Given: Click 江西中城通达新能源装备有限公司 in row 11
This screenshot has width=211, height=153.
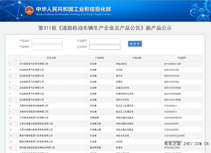Looking at the screenshot, I should (x=36, y=124).
